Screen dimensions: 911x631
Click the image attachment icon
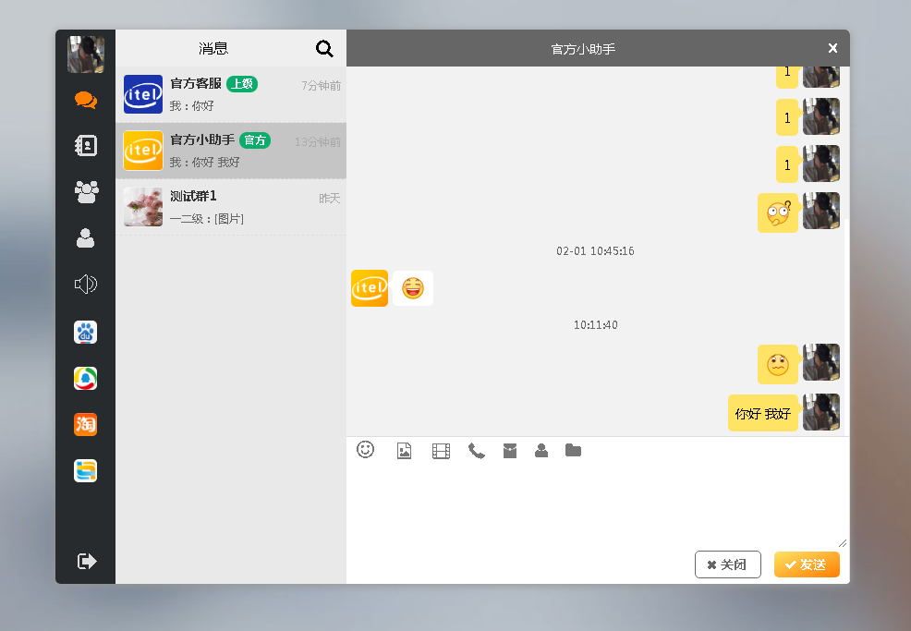point(404,451)
